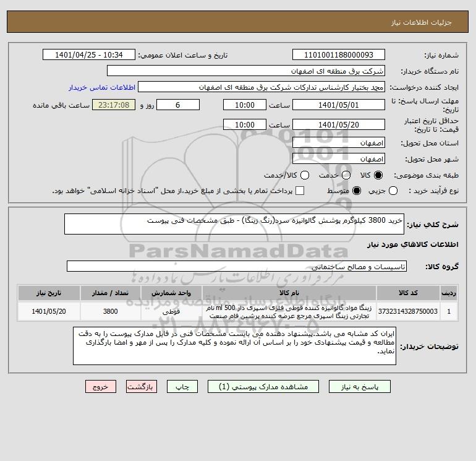The width and height of the screenshot is (476, 461).
Task: Click the remaining days field showing 6
Action: coord(178,105)
